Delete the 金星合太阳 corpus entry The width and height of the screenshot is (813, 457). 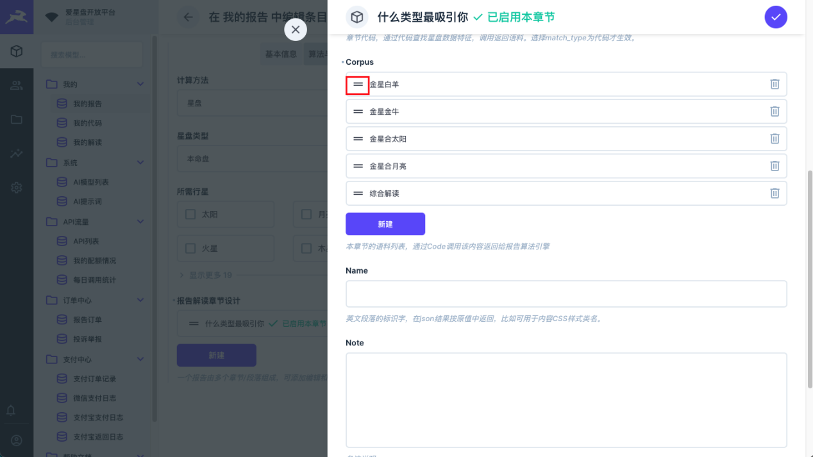pos(775,138)
